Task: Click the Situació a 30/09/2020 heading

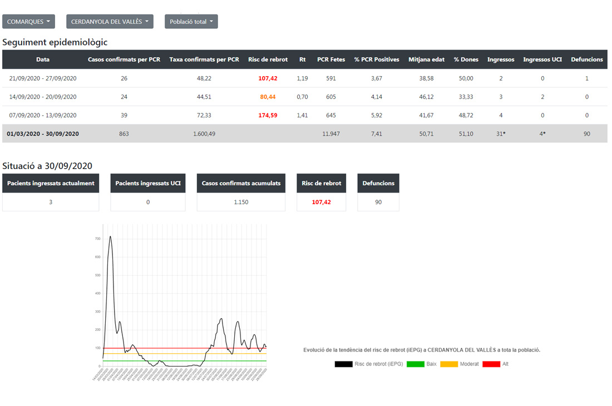Action: pos(47,166)
